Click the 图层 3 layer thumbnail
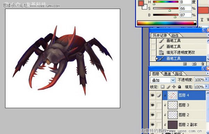Screen dimensions: 209x134 tap(173, 105)
